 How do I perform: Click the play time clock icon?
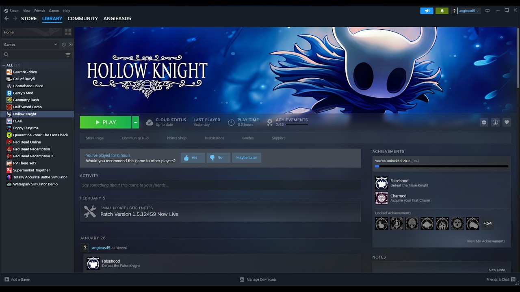(x=231, y=122)
